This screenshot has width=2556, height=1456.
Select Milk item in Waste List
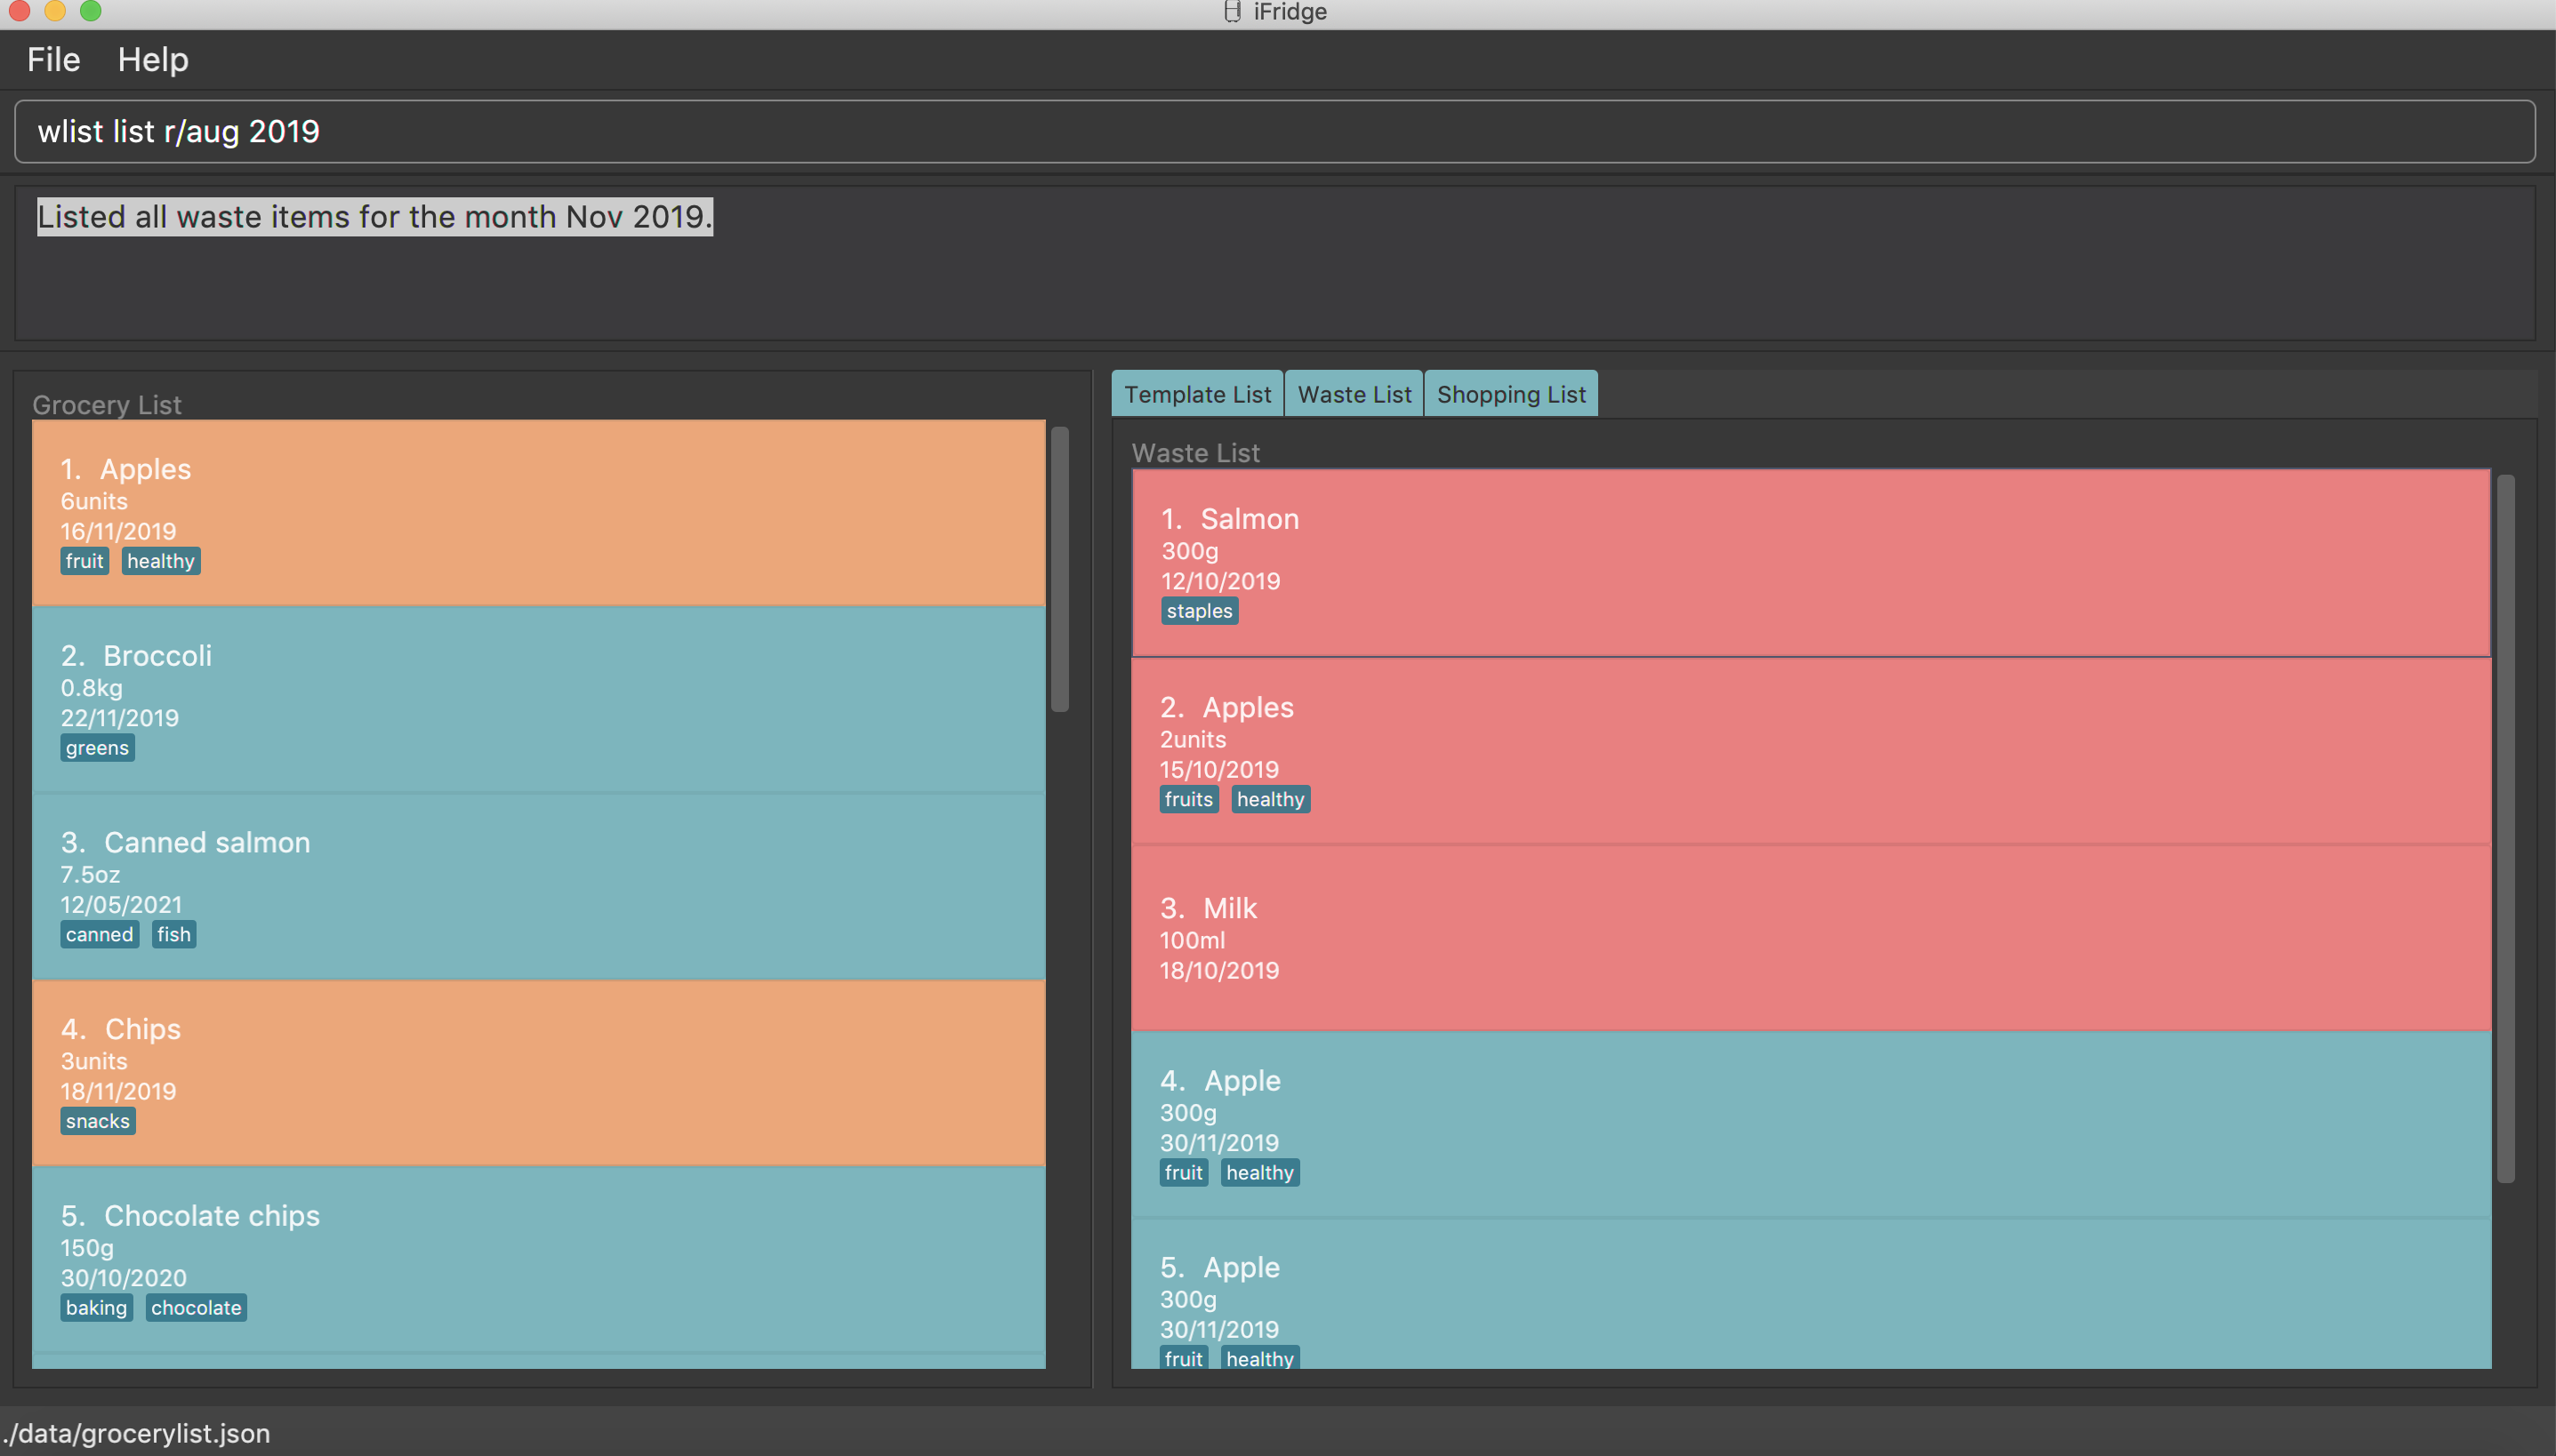point(1809,937)
